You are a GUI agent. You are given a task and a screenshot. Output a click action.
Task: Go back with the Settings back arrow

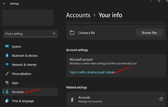pos(4,4)
